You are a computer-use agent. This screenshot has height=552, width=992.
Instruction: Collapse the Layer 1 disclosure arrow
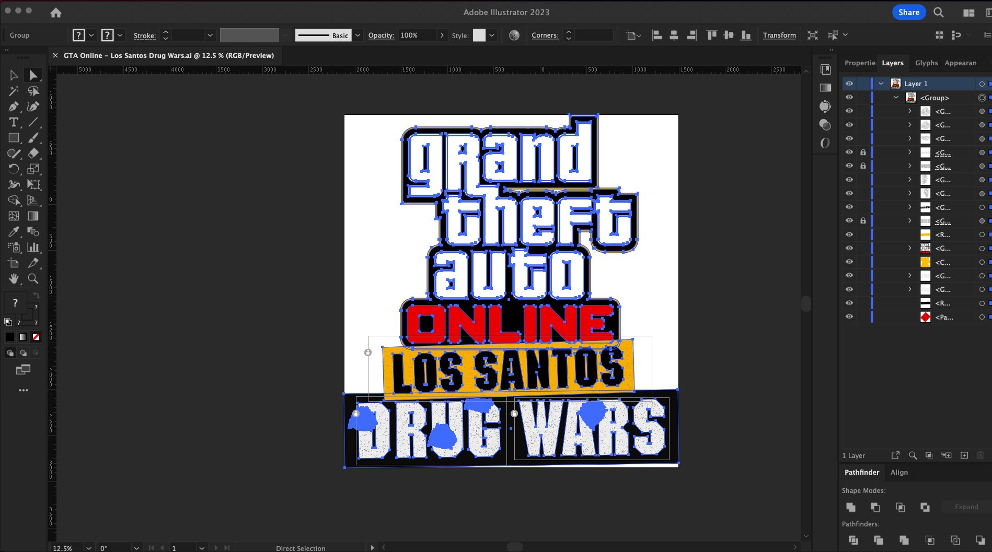[x=881, y=84]
